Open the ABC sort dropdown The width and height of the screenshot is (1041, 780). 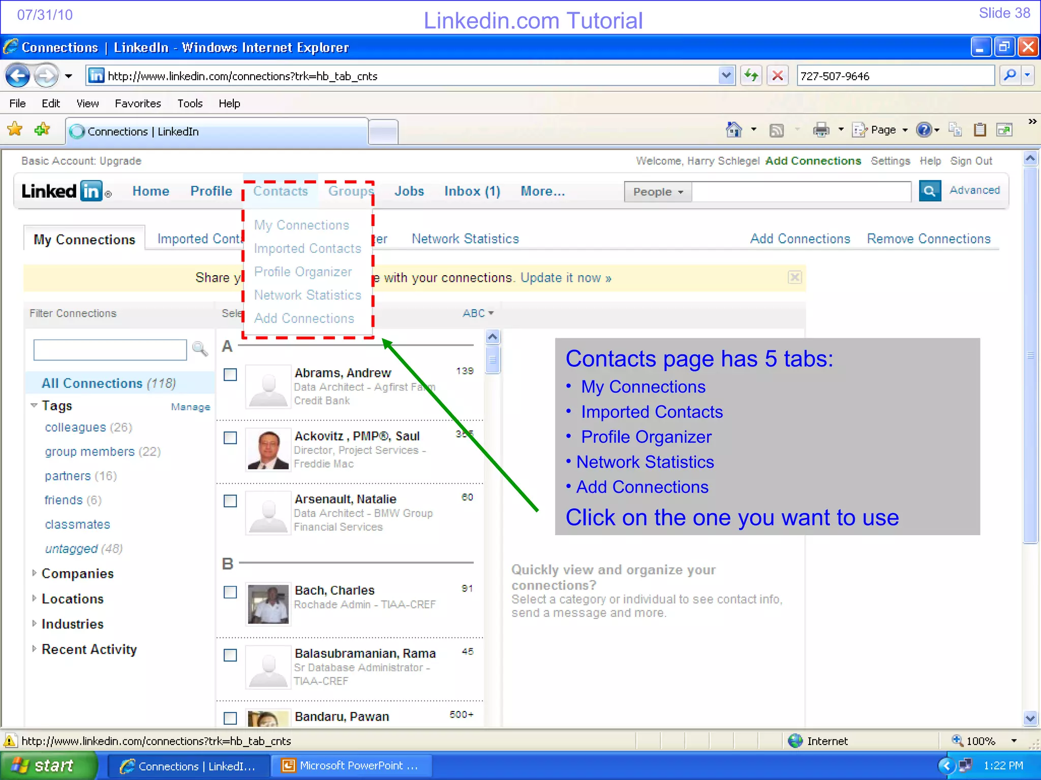point(478,313)
